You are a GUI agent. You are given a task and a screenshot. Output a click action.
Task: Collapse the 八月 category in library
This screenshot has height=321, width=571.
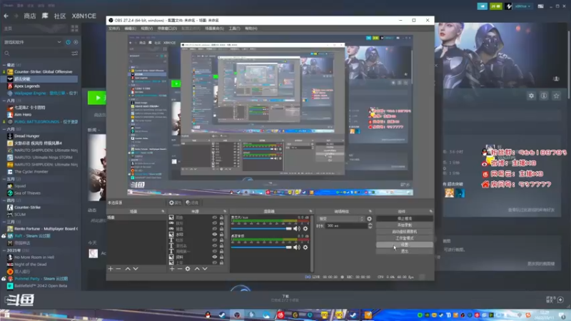4,101
